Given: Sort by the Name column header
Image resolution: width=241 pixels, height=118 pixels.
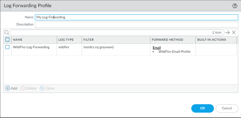Looking at the screenshot, I should click(18, 40).
